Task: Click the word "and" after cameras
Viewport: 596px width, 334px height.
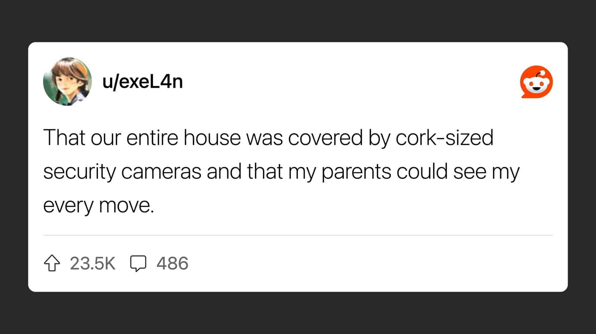Action: [224, 171]
